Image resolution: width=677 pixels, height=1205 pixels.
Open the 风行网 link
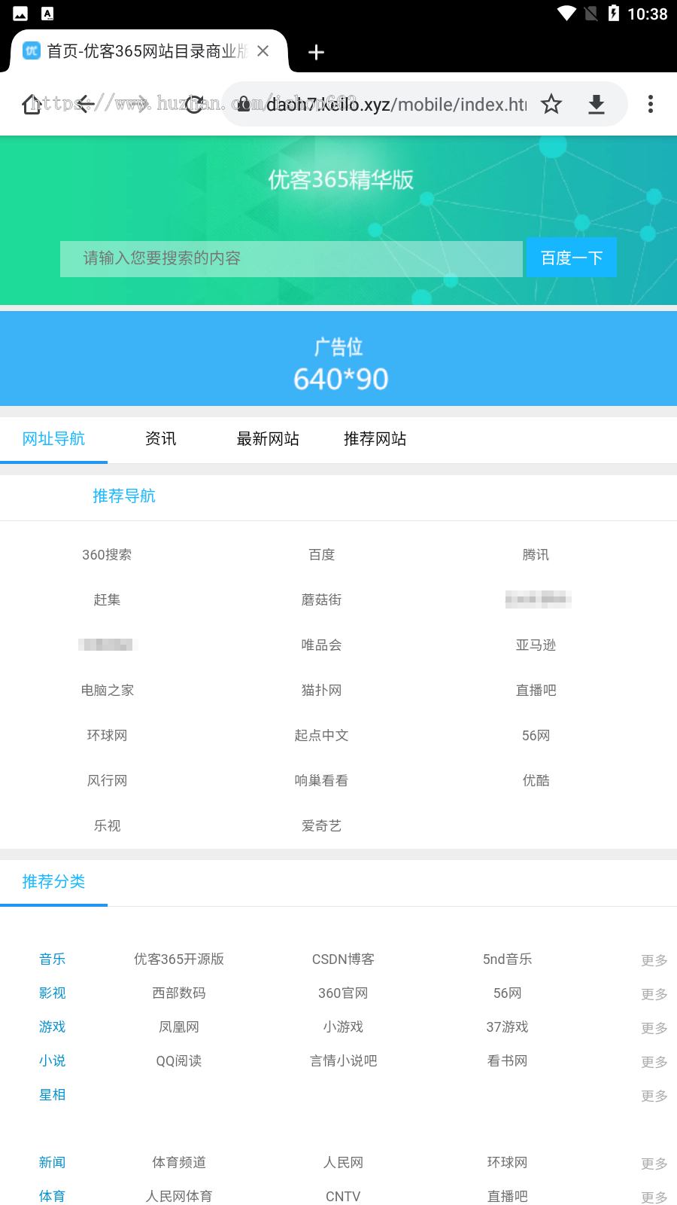click(107, 781)
